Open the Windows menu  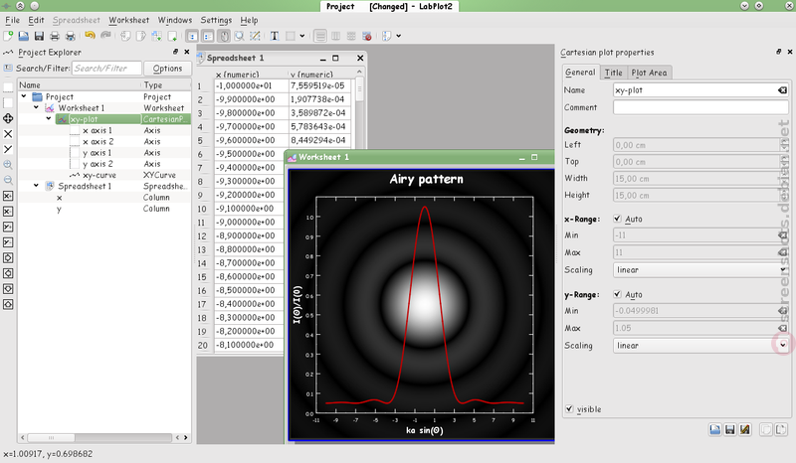point(175,20)
